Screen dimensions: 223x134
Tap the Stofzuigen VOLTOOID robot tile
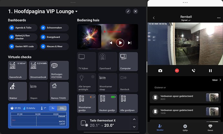[x=59, y=70]
